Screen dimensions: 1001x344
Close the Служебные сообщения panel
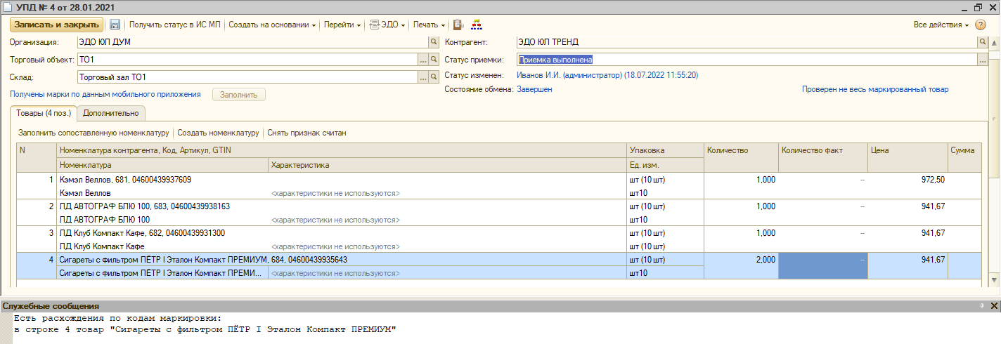click(993, 306)
